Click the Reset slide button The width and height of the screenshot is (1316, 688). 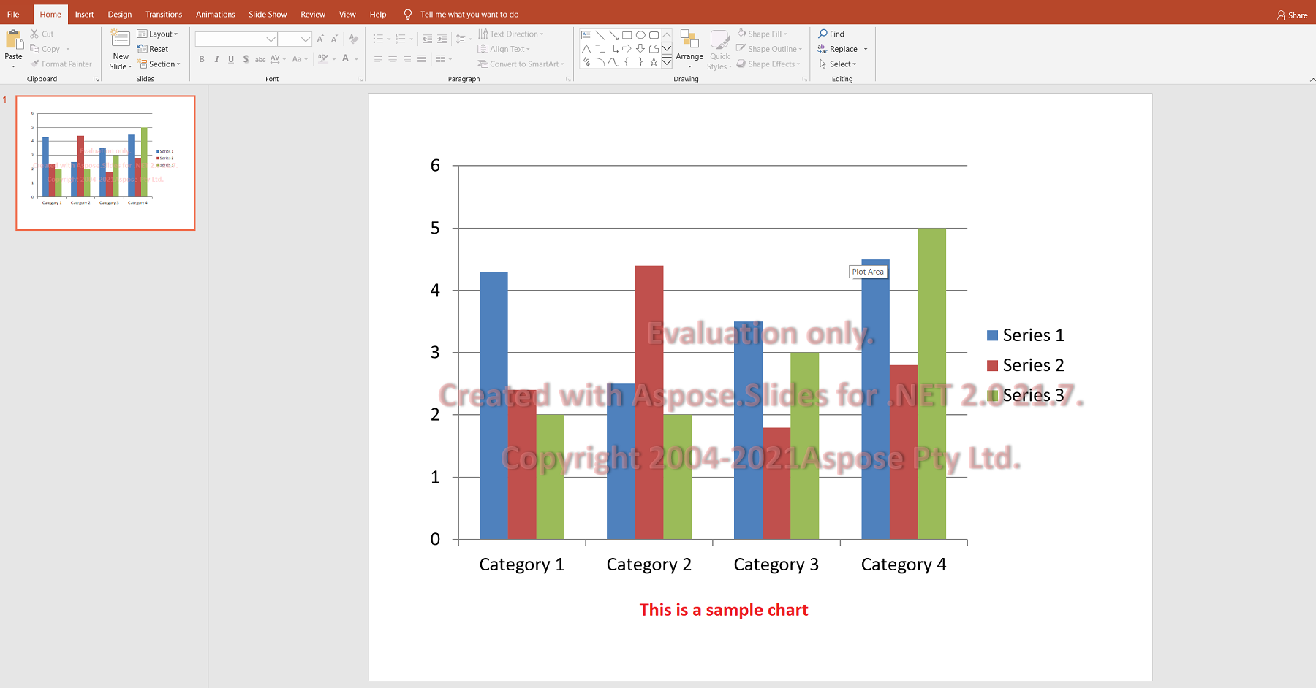tap(153, 49)
